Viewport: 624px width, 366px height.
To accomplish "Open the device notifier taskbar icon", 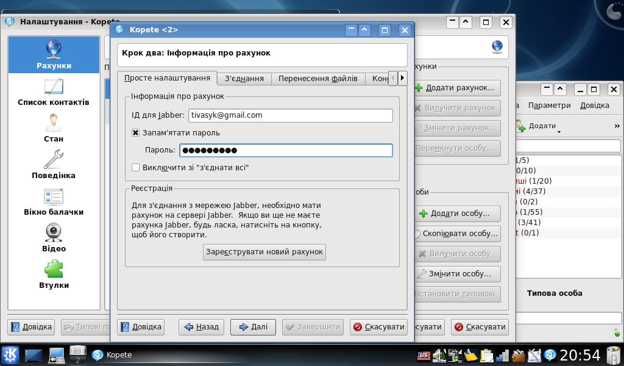I will click(57, 355).
